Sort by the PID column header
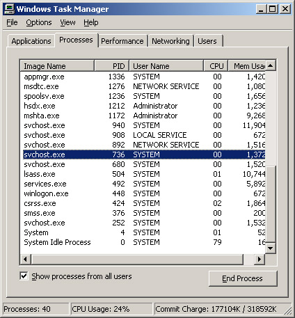The height and width of the screenshot is (318, 295). click(112, 66)
